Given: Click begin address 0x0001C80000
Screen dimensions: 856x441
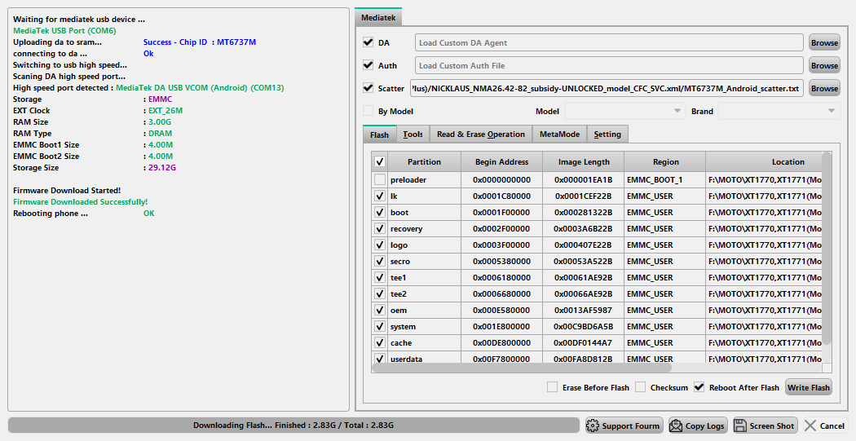Looking at the screenshot, I should 501,196.
